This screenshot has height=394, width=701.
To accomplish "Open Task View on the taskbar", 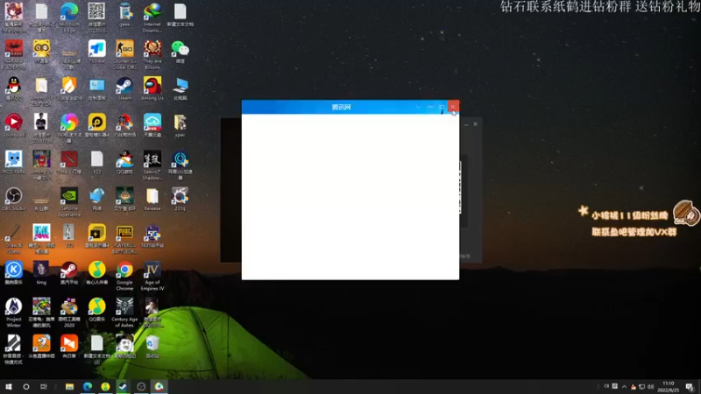I will point(43,386).
